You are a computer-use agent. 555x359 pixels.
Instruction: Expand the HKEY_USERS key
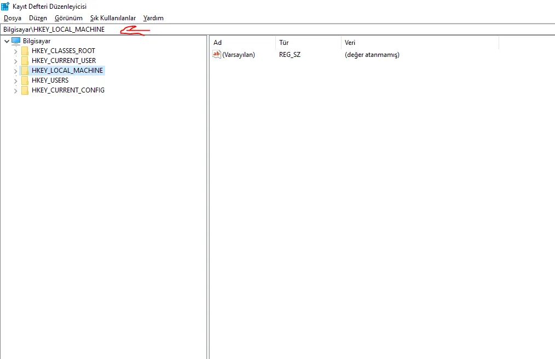click(15, 81)
